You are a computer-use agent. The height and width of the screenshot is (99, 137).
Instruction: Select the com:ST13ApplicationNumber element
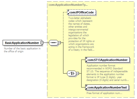[x=107, y=60]
